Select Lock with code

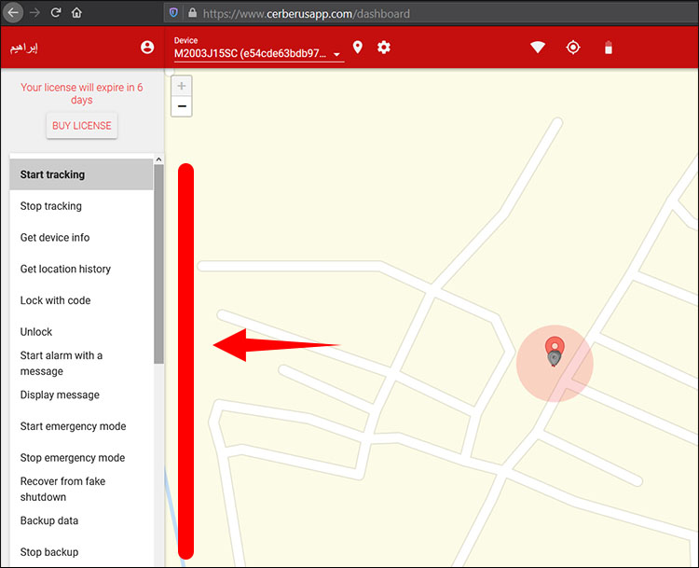82,300
